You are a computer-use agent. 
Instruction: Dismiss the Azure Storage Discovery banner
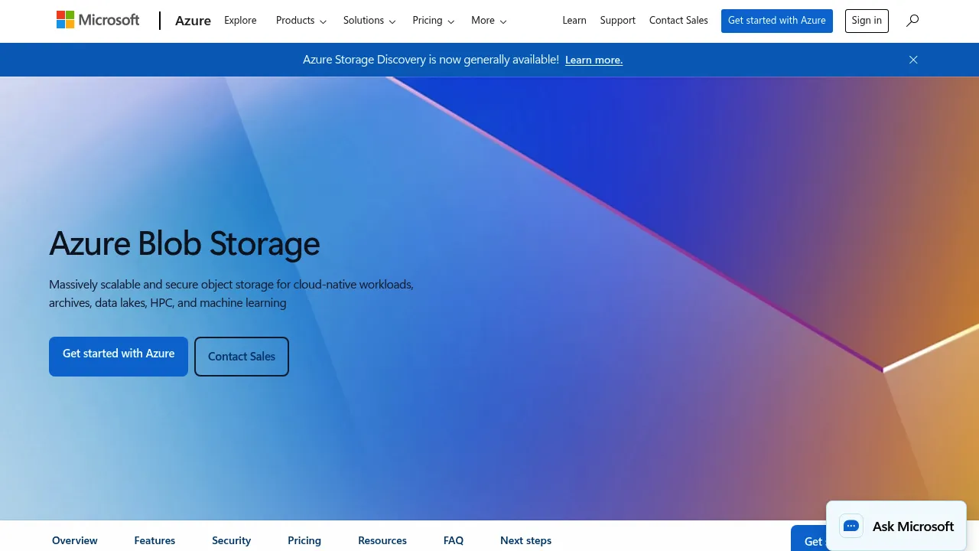tap(913, 60)
